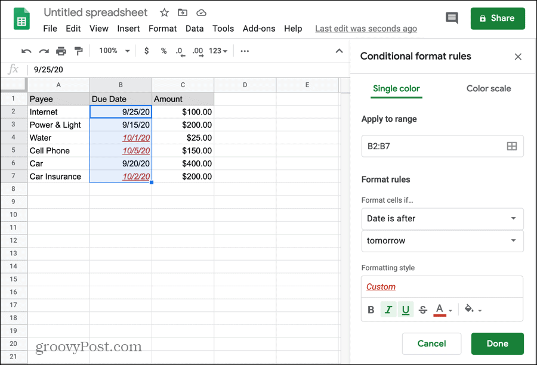
Task: Open the data range selector grid icon
Action: pyautogui.click(x=511, y=146)
